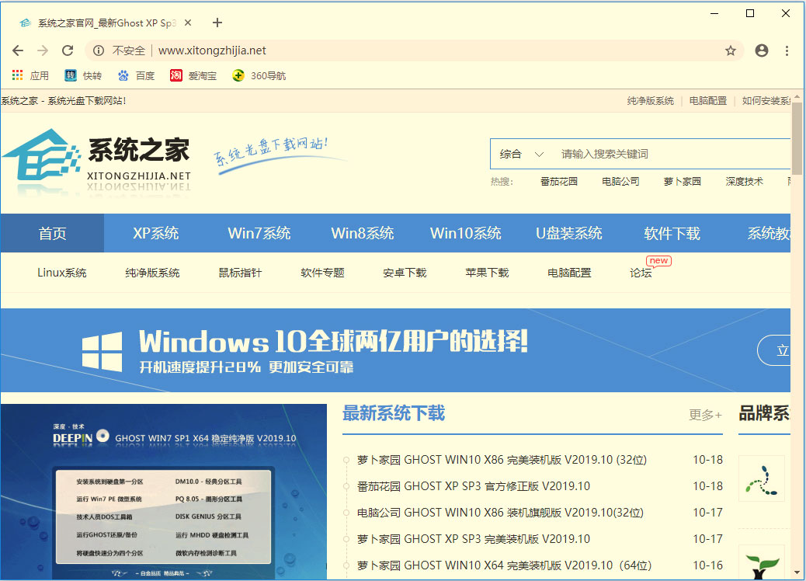Open the 论坛 forum menu item
Image resolution: width=806 pixels, height=581 pixels.
(641, 273)
